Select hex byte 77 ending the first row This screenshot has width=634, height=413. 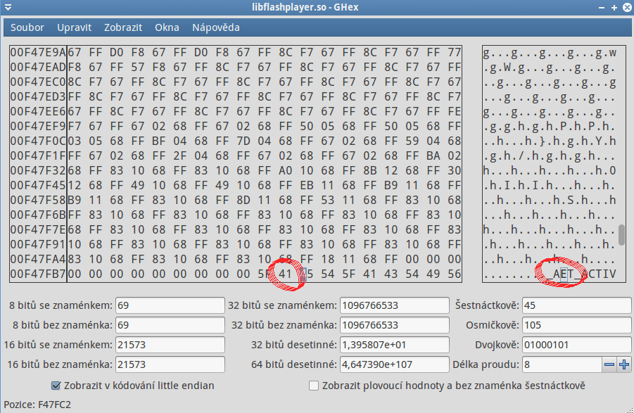click(454, 53)
